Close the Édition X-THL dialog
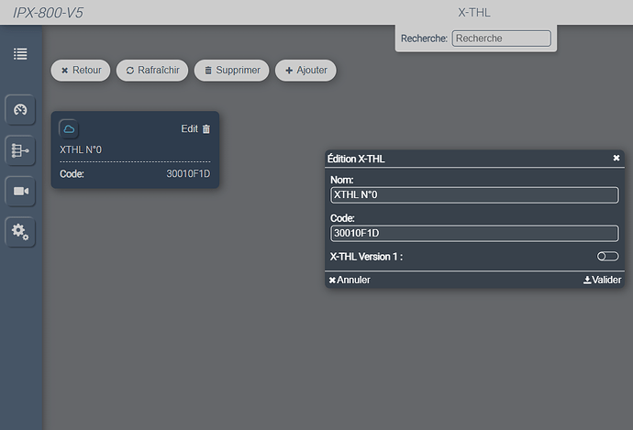 pyautogui.click(x=616, y=159)
